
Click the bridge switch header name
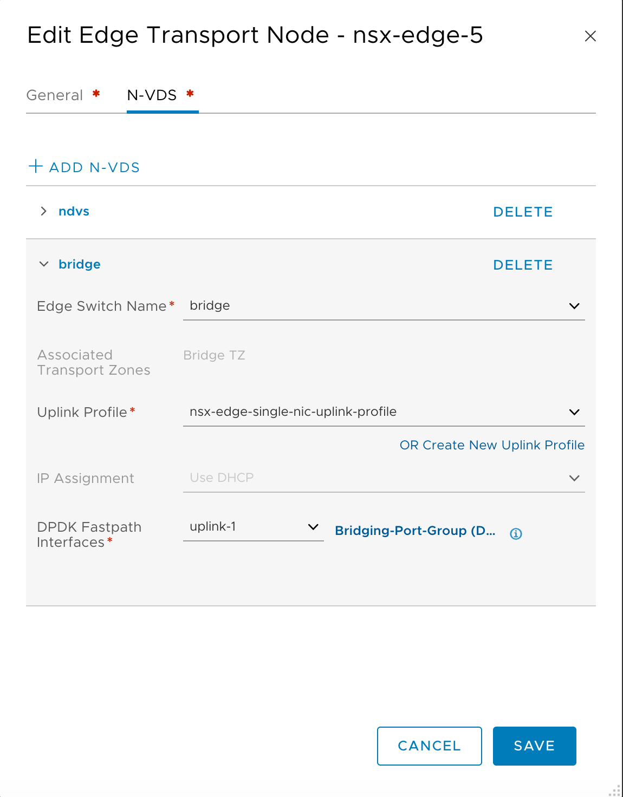[x=80, y=264]
